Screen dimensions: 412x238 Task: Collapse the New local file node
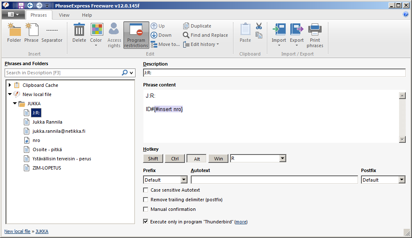click(x=10, y=94)
